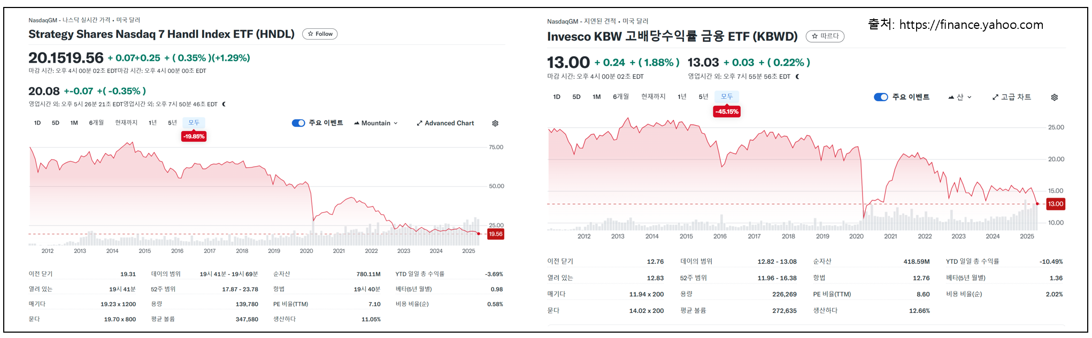Select 현재까지 range on KBWD chart

click(x=653, y=97)
